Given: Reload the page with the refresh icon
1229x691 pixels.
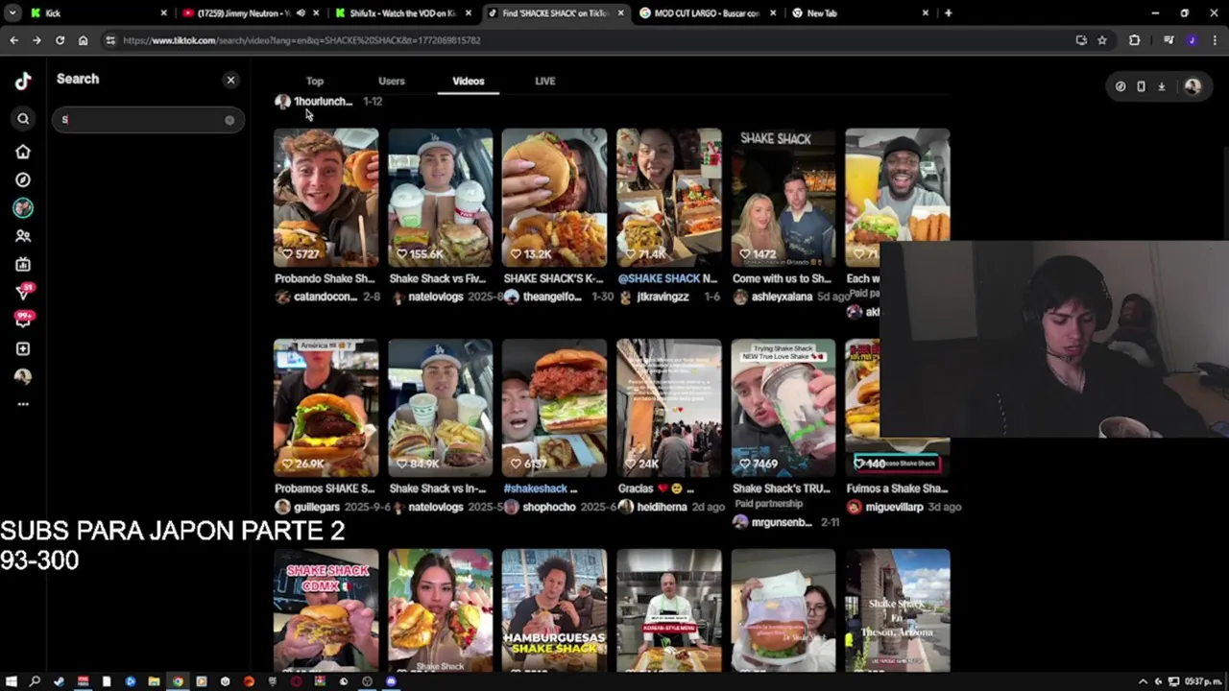Looking at the screenshot, I should point(60,40).
